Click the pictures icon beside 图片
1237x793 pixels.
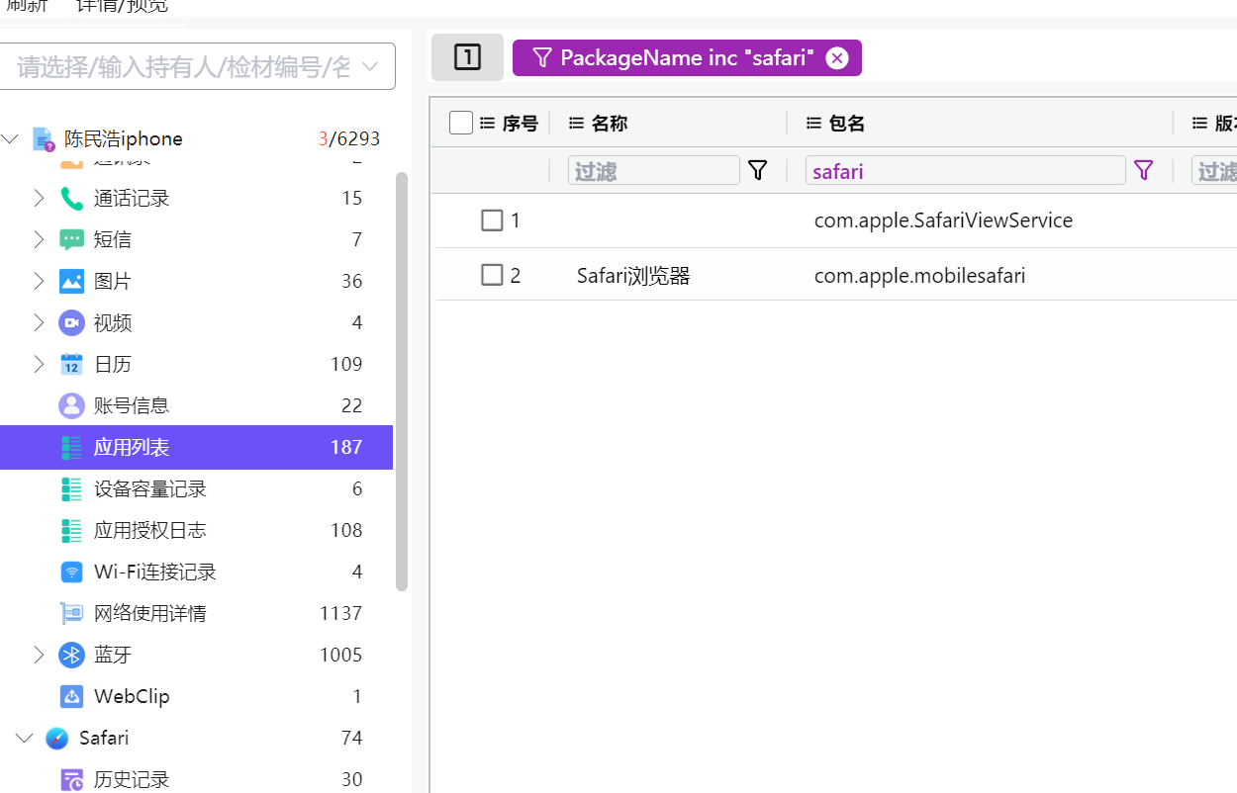(x=71, y=281)
